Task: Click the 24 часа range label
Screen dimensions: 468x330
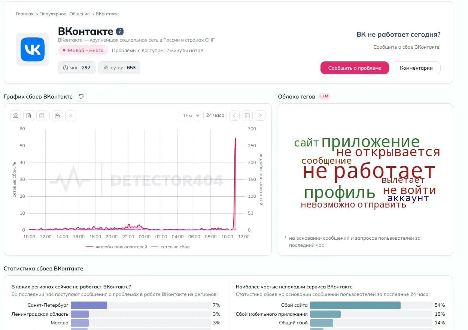Action: [215, 115]
